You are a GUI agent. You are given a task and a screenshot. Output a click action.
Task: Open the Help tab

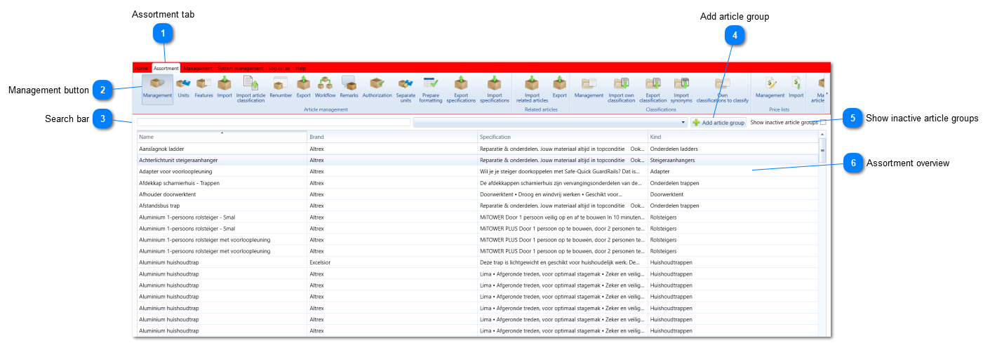(300, 68)
